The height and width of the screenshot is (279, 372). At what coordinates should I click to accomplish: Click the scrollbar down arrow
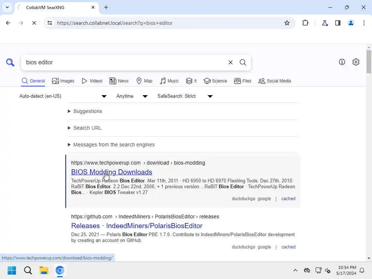click(368, 258)
